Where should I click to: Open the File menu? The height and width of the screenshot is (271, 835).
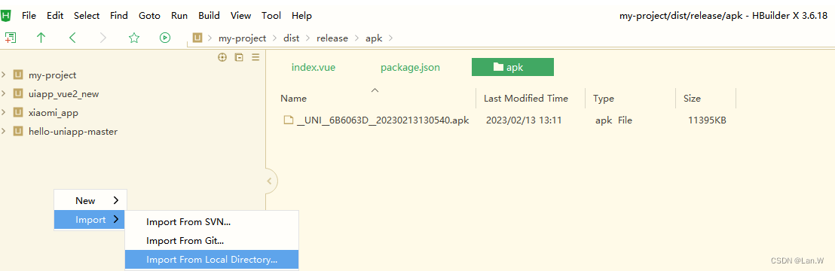click(29, 16)
